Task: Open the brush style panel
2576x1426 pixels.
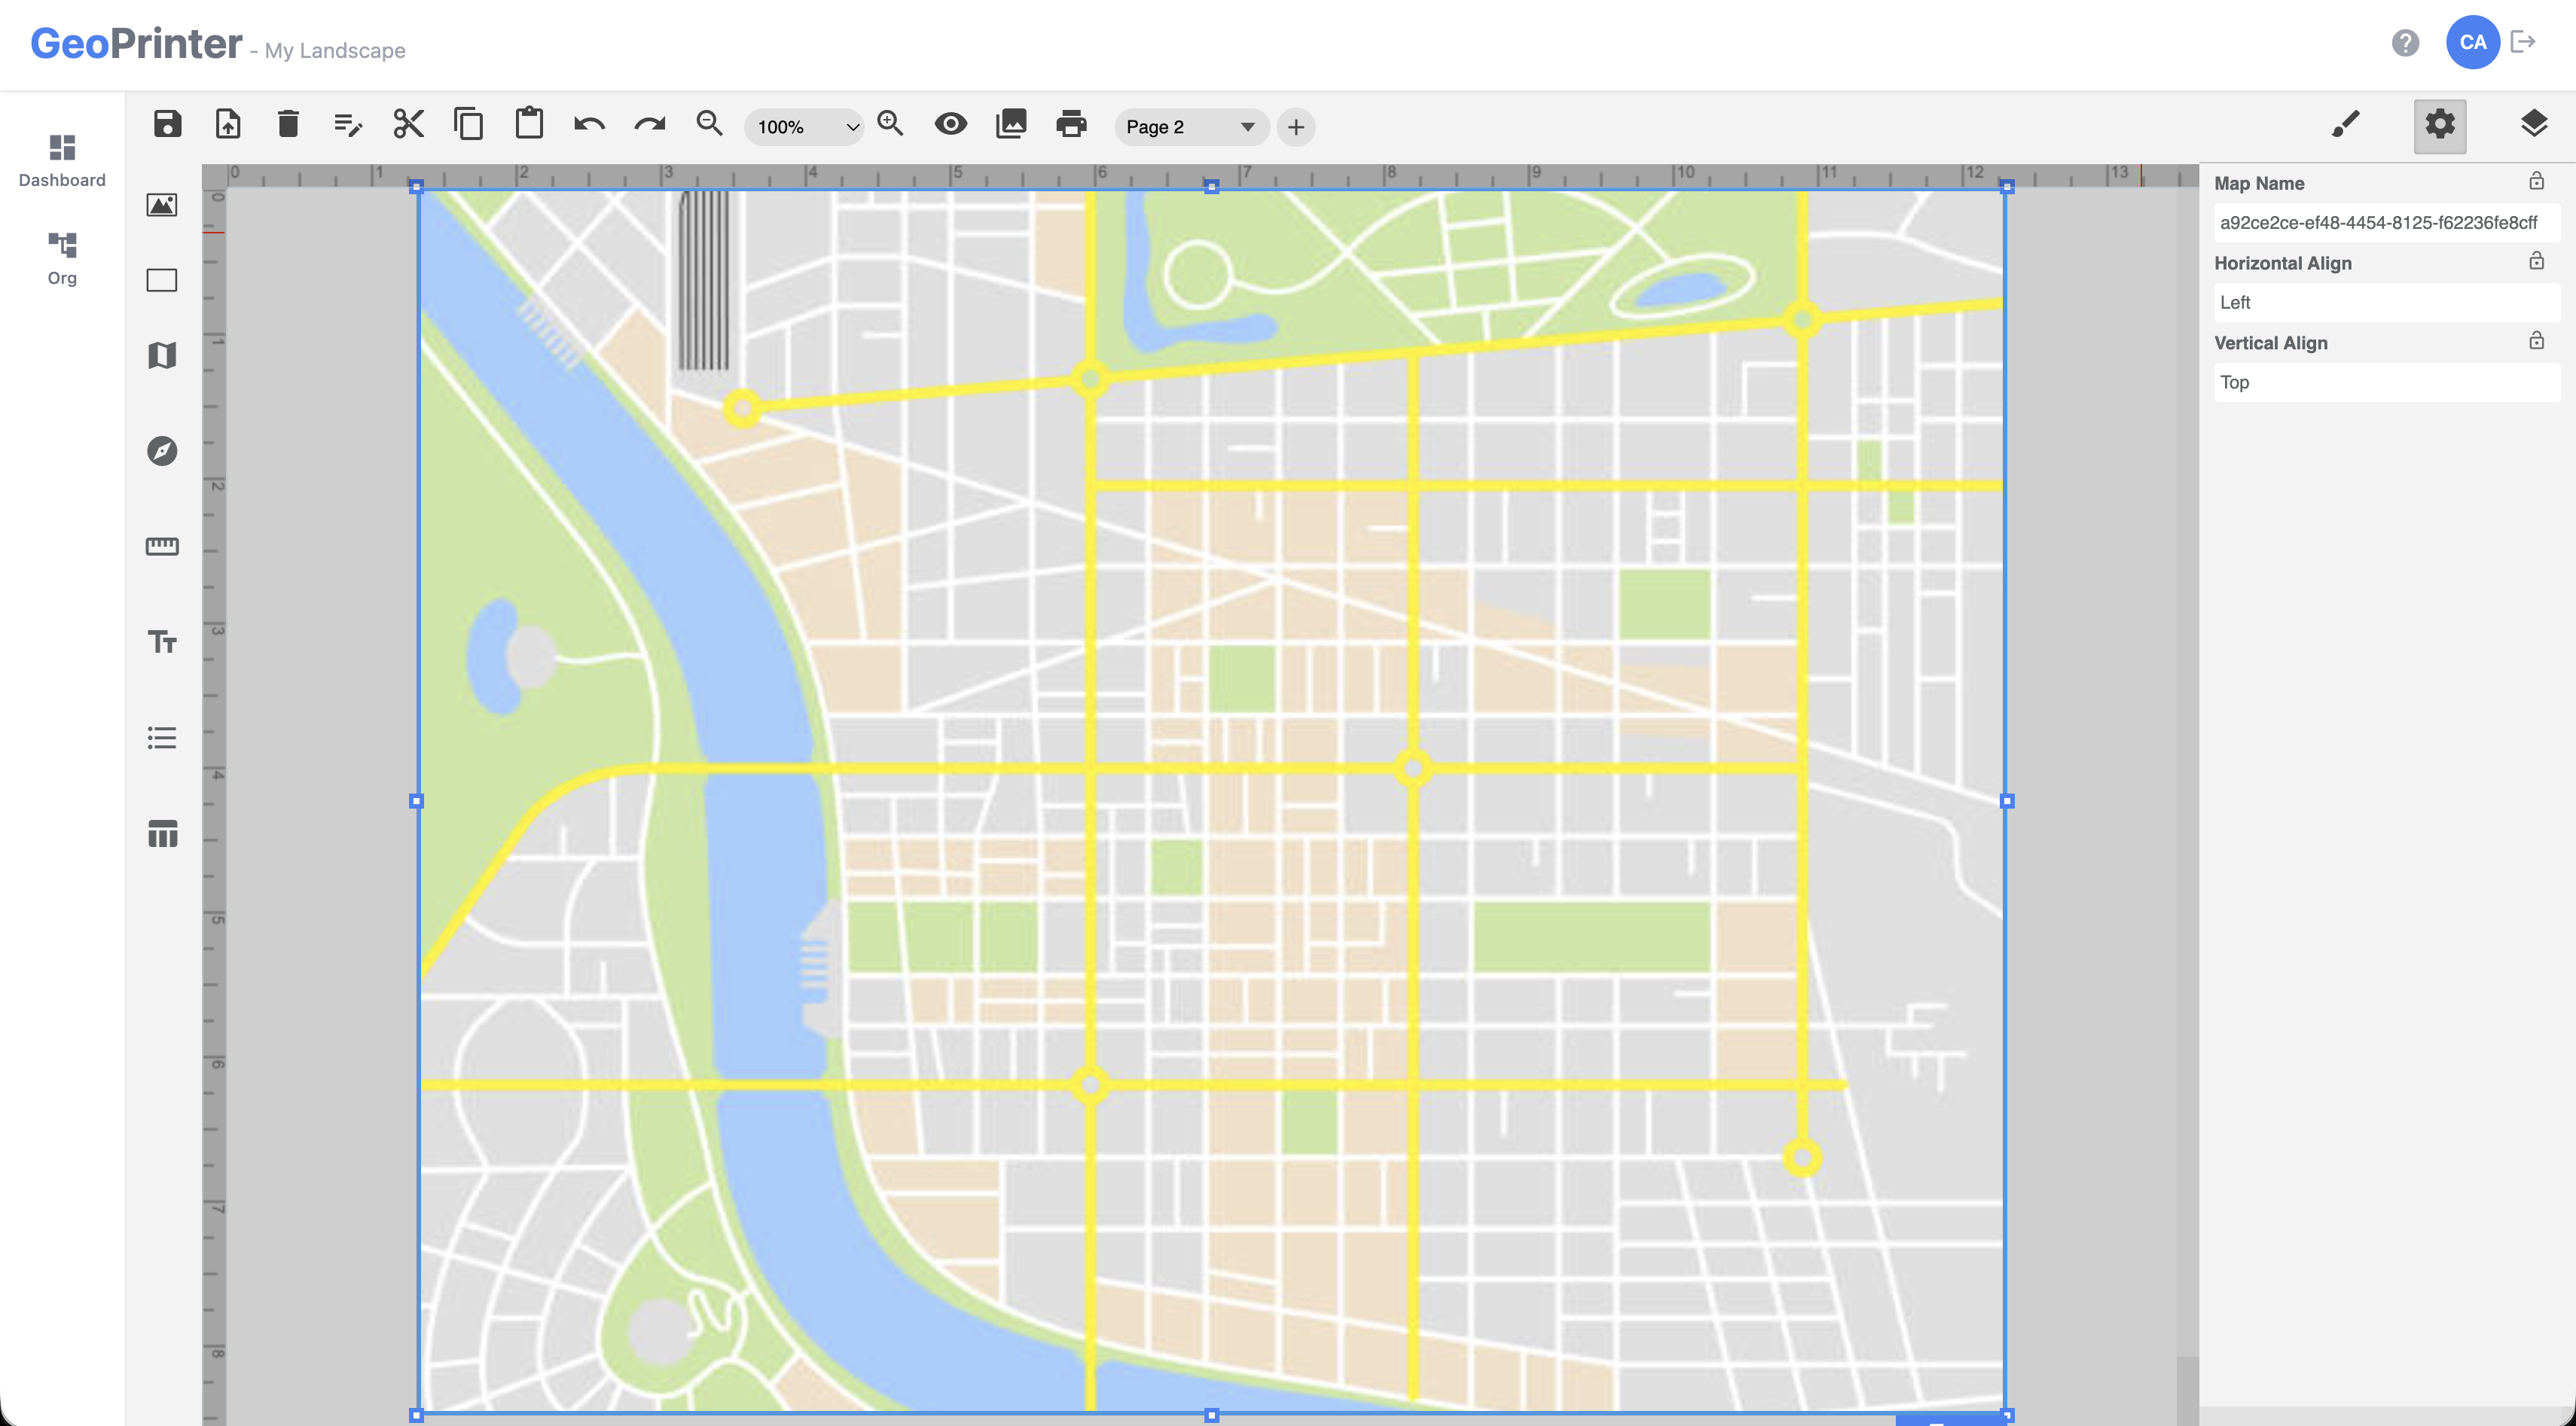Action: click(2346, 125)
